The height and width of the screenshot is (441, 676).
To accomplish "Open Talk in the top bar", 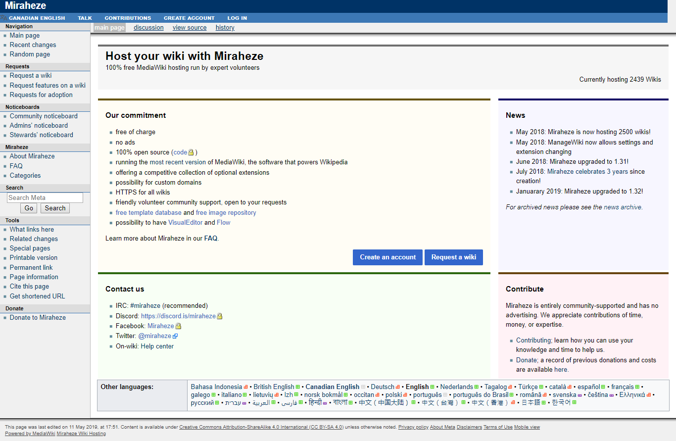I will [85, 18].
